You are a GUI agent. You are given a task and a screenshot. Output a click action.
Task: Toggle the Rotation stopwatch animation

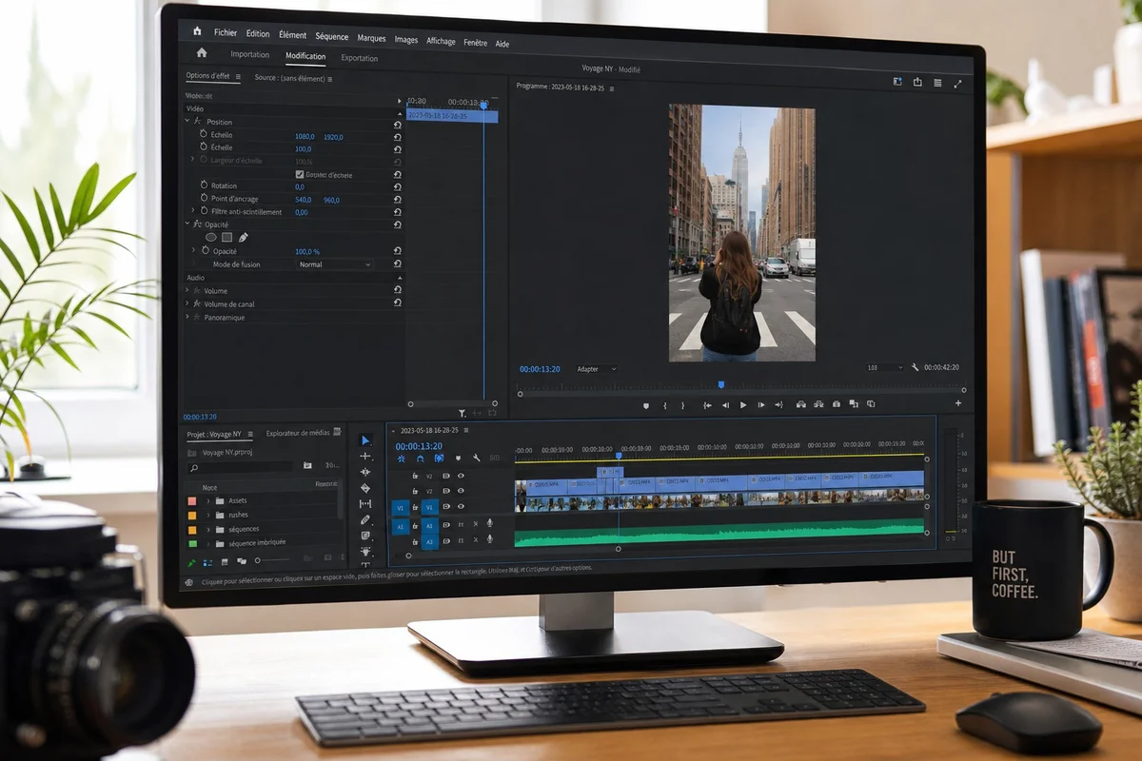204,185
